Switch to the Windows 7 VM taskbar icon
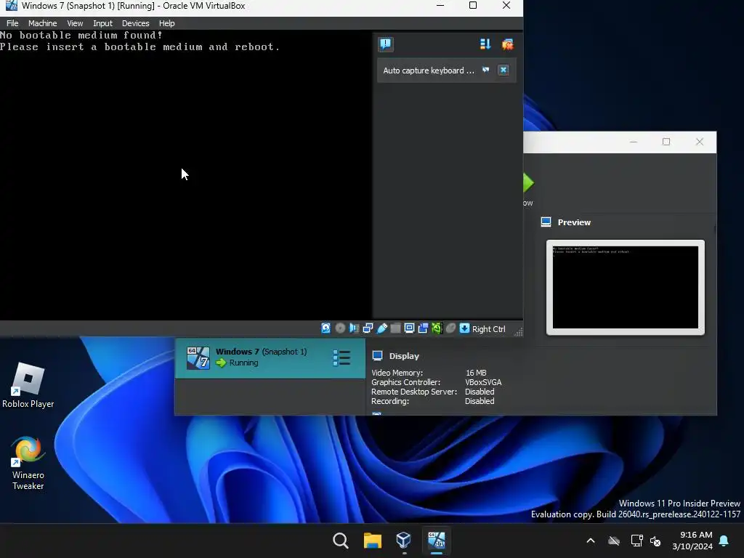This screenshot has width=744, height=558. (x=437, y=540)
